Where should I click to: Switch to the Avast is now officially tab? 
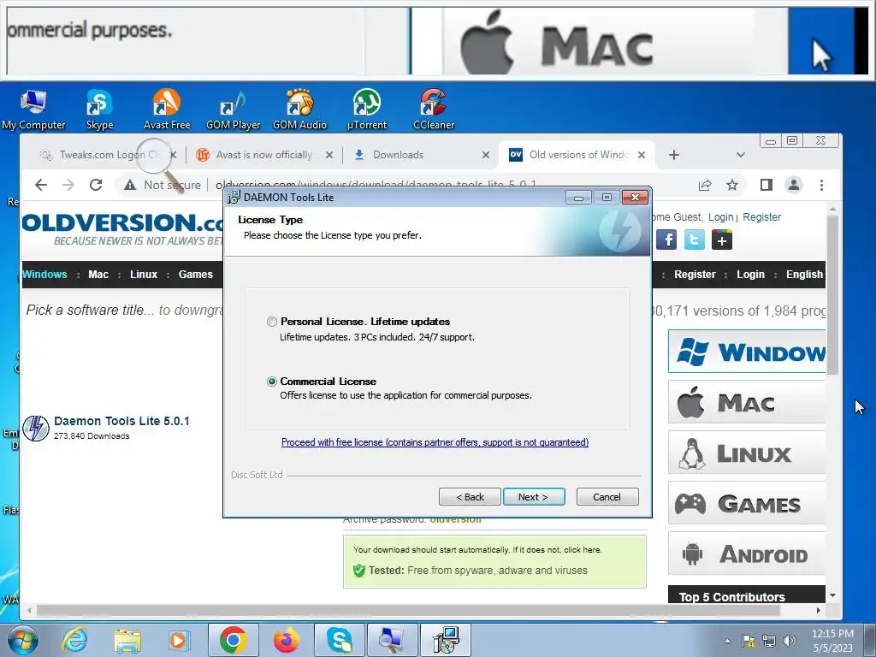click(263, 155)
